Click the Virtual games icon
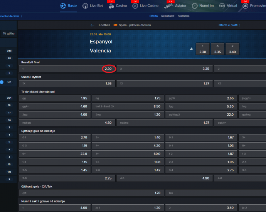The width and height of the screenshot is (266, 212). tap(222, 6)
